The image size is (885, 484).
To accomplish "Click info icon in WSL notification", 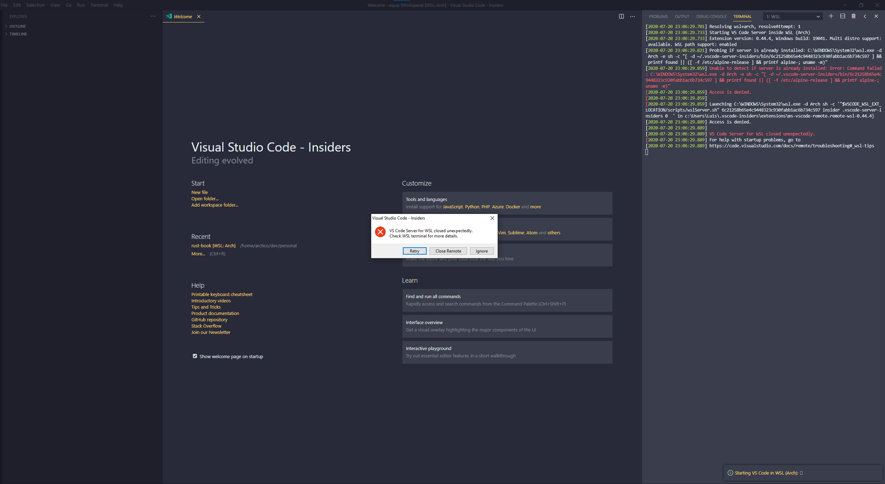I will [x=730, y=473].
